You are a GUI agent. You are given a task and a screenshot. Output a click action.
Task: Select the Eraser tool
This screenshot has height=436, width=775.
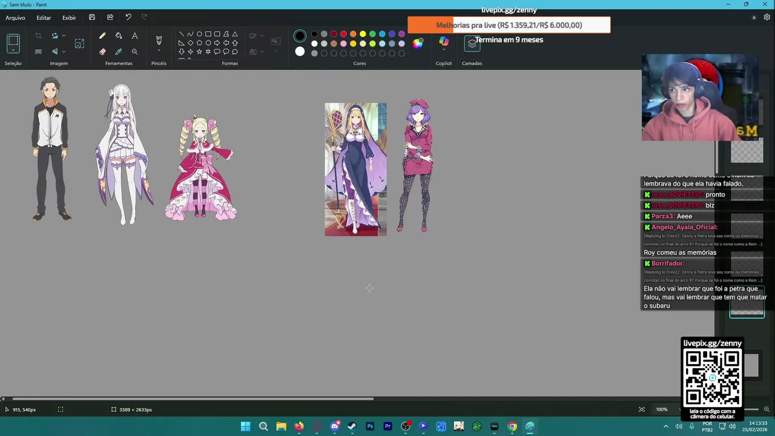[x=102, y=51]
